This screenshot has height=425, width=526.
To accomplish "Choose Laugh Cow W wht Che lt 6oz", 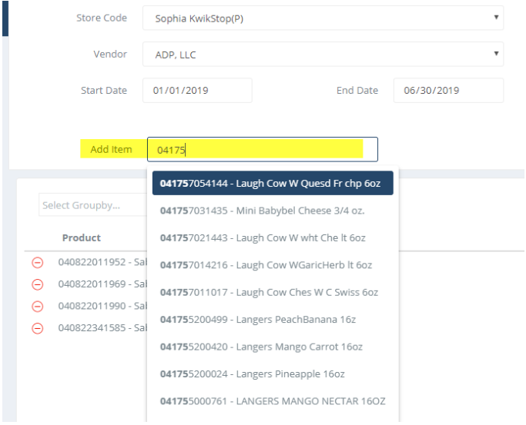I will point(273,238).
